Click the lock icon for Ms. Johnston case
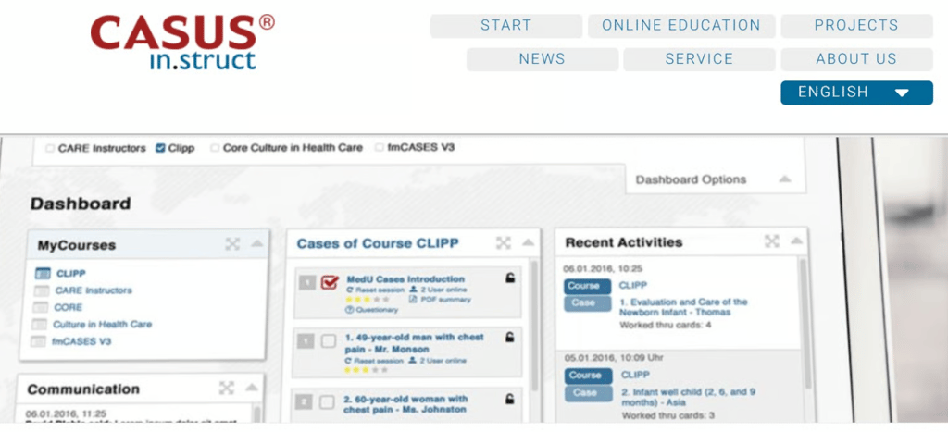The width and height of the screenshot is (948, 432). [510, 399]
